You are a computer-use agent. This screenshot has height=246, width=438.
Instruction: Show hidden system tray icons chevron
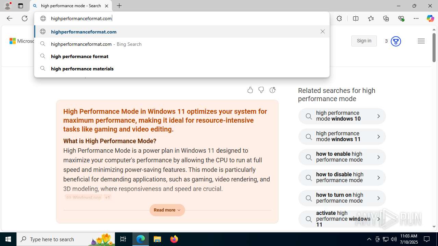(369, 239)
